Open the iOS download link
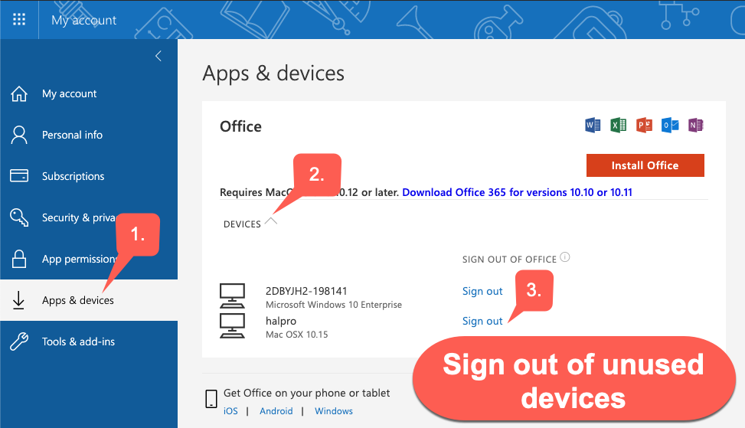 (230, 411)
